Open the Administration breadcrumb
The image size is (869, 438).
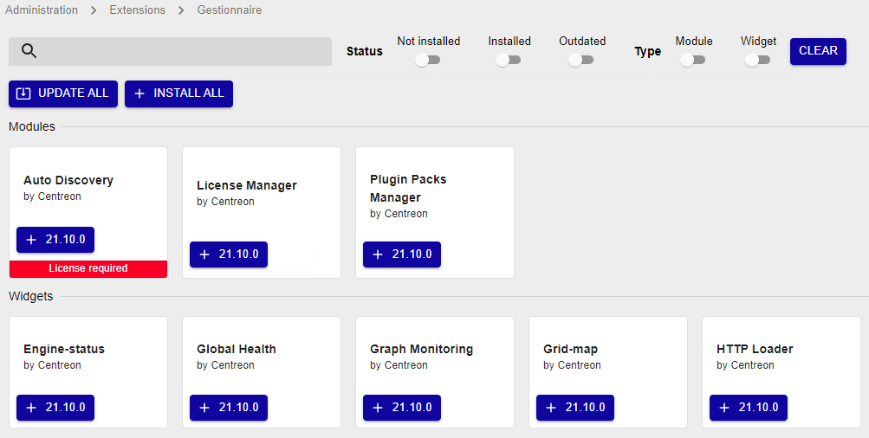coord(42,10)
